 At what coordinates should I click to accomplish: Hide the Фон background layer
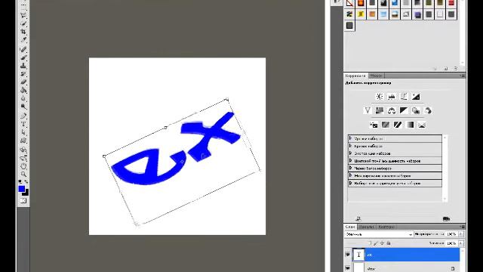pos(347,268)
